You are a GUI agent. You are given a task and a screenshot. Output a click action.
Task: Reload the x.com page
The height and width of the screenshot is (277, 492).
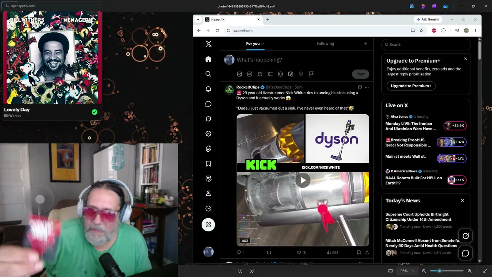(x=217, y=30)
